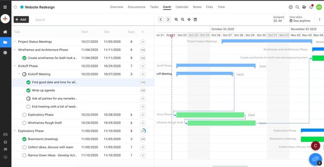Open the notifications bell
The image size is (324, 167).
point(311,7)
